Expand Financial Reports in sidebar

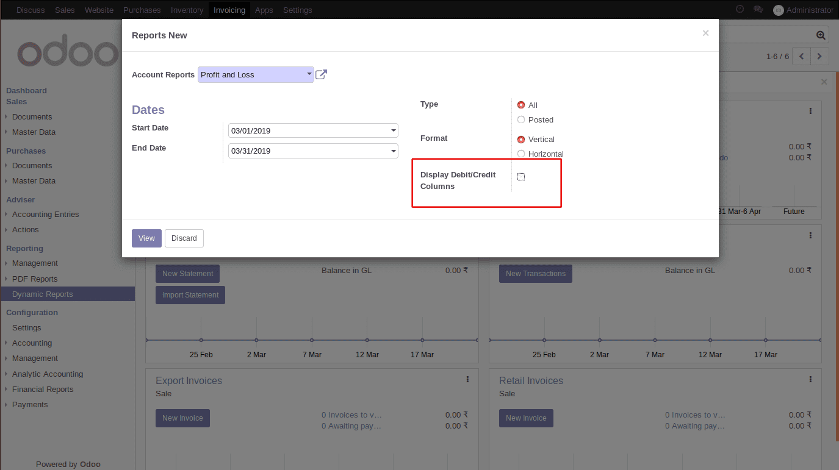(x=43, y=389)
